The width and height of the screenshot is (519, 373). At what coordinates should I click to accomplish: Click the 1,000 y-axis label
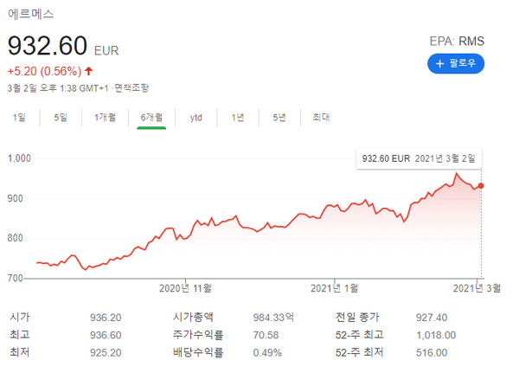click(x=19, y=158)
